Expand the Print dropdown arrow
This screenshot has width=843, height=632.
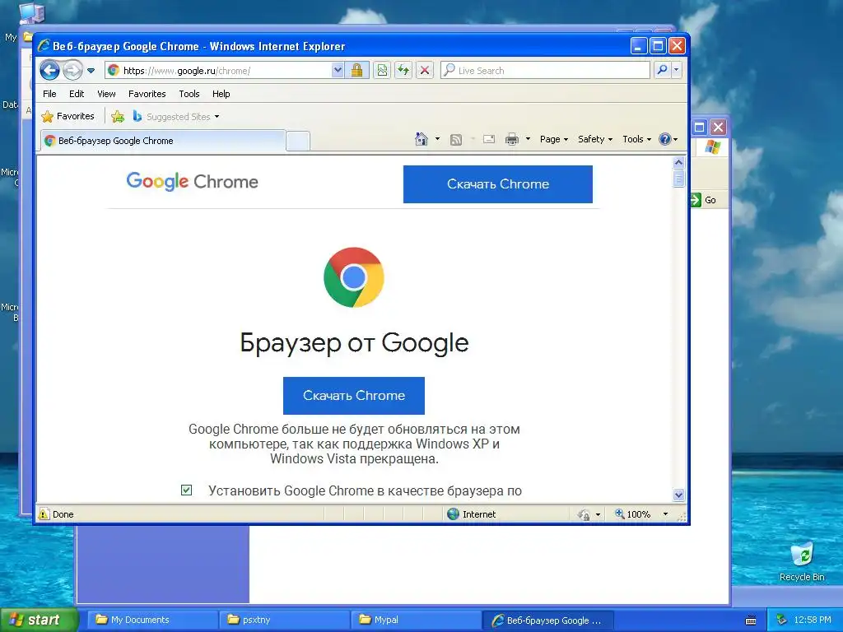coord(528,139)
